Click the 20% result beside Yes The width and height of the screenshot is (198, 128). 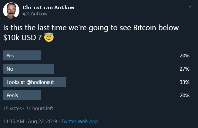[184, 56]
